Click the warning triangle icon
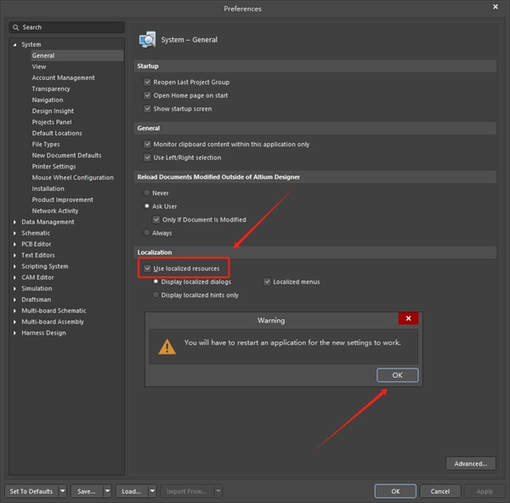This screenshot has height=503, width=510. pyautogui.click(x=167, y=345)
